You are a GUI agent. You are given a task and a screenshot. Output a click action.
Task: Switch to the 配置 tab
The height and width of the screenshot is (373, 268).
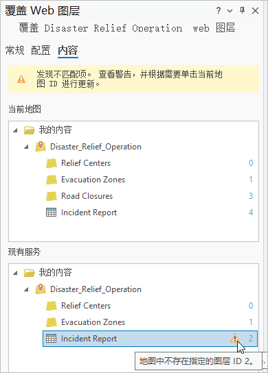(41, 51)
